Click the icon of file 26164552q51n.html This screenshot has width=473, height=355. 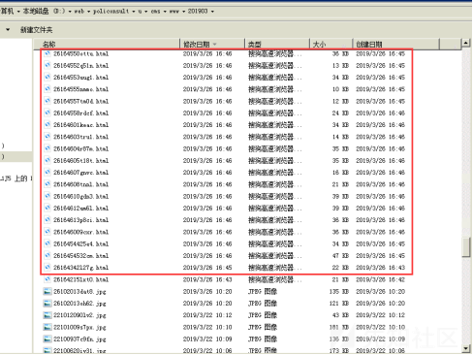pos(47,66)
